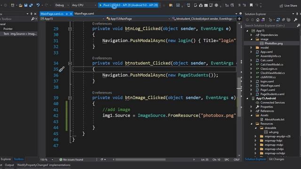The width and height of the screenshot is (301, 169).
Task: Click the Open File folder icon
Action: click(21, 5)
